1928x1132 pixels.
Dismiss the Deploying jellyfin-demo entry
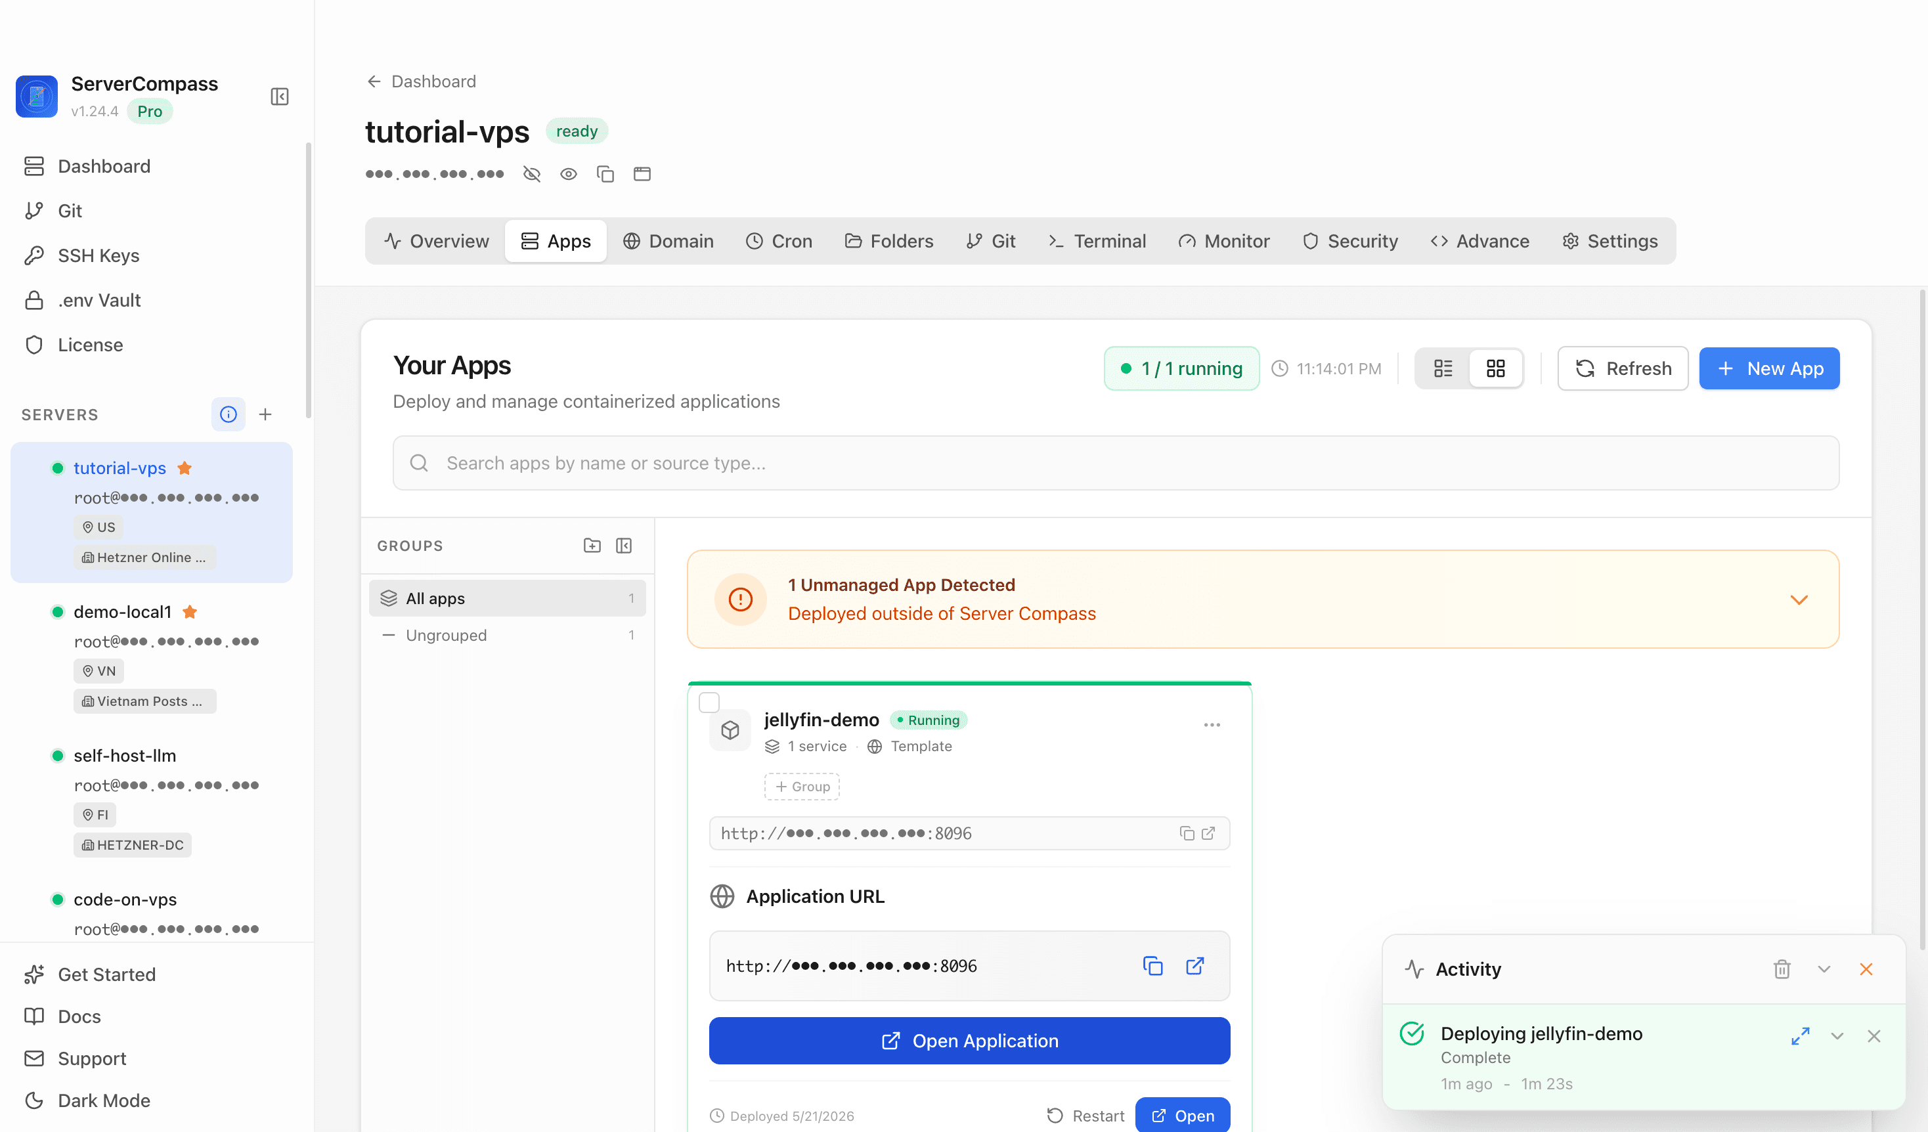tap(1873, 1036)
